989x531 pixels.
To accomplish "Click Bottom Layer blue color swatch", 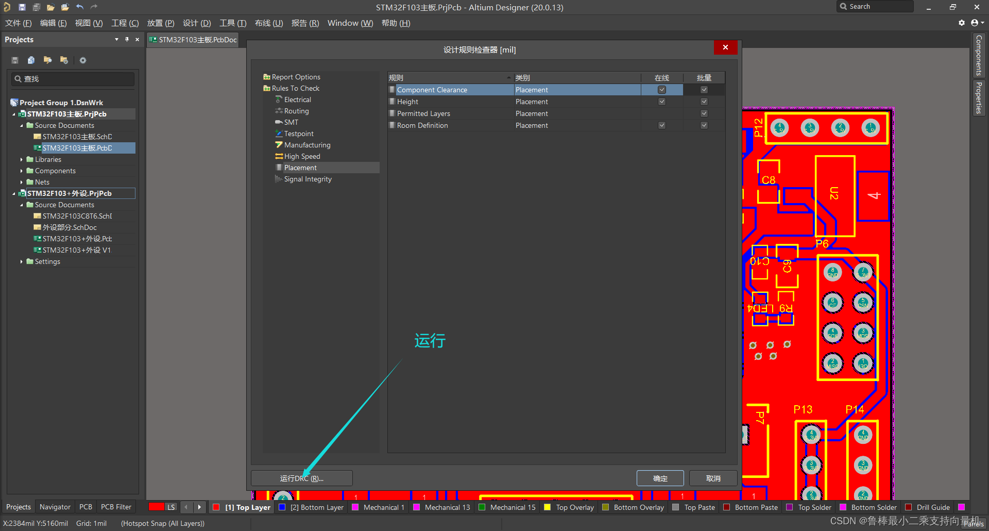I will click(x=282, y=507).
